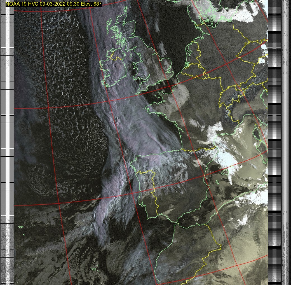This screenshot has width=291, height=285.
Task: Click the 09:30 time in header
Action: [71, 4]
